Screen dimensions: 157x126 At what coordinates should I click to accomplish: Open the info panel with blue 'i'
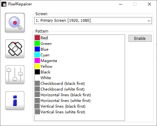click(x=15, y=101)
